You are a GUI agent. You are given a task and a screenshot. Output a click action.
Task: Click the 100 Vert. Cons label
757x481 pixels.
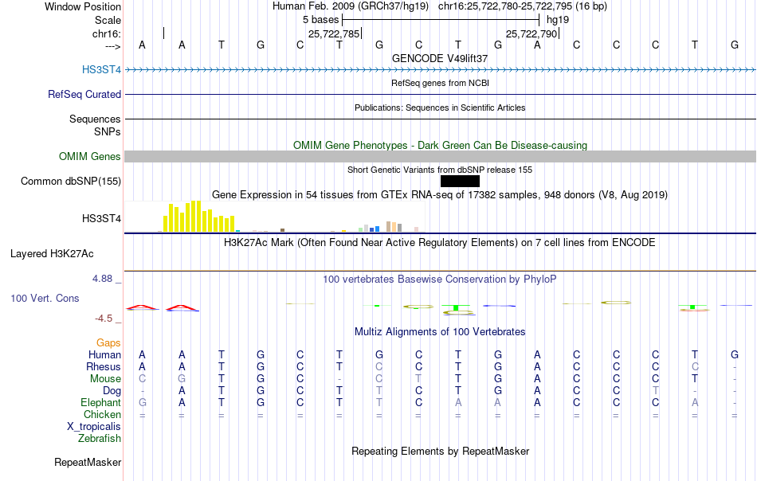pyautogui.click(x=45, y=298)
